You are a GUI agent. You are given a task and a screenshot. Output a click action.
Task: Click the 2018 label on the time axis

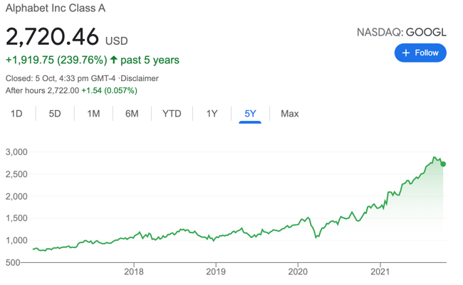coord(134,271)
